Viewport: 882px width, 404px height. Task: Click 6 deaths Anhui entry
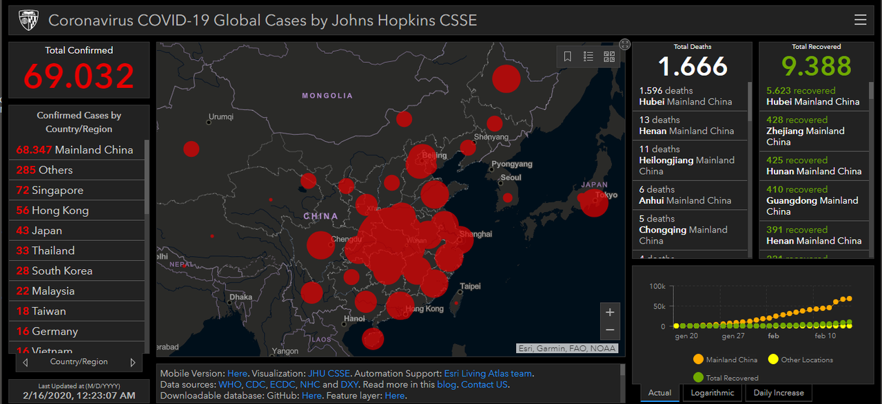(690, 195)
